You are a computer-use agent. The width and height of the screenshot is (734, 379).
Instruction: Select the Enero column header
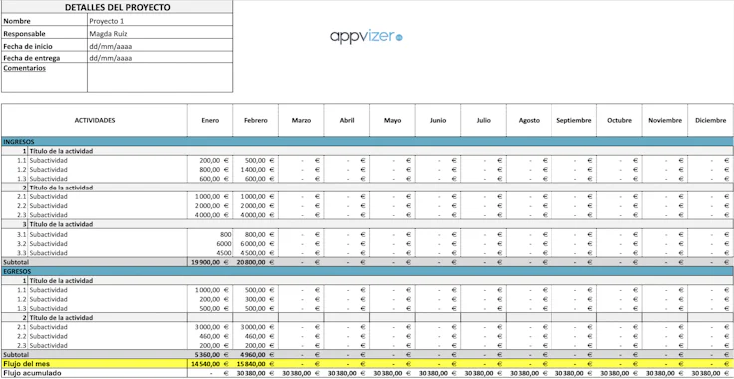pyautogui.click(x=210, y=121)
